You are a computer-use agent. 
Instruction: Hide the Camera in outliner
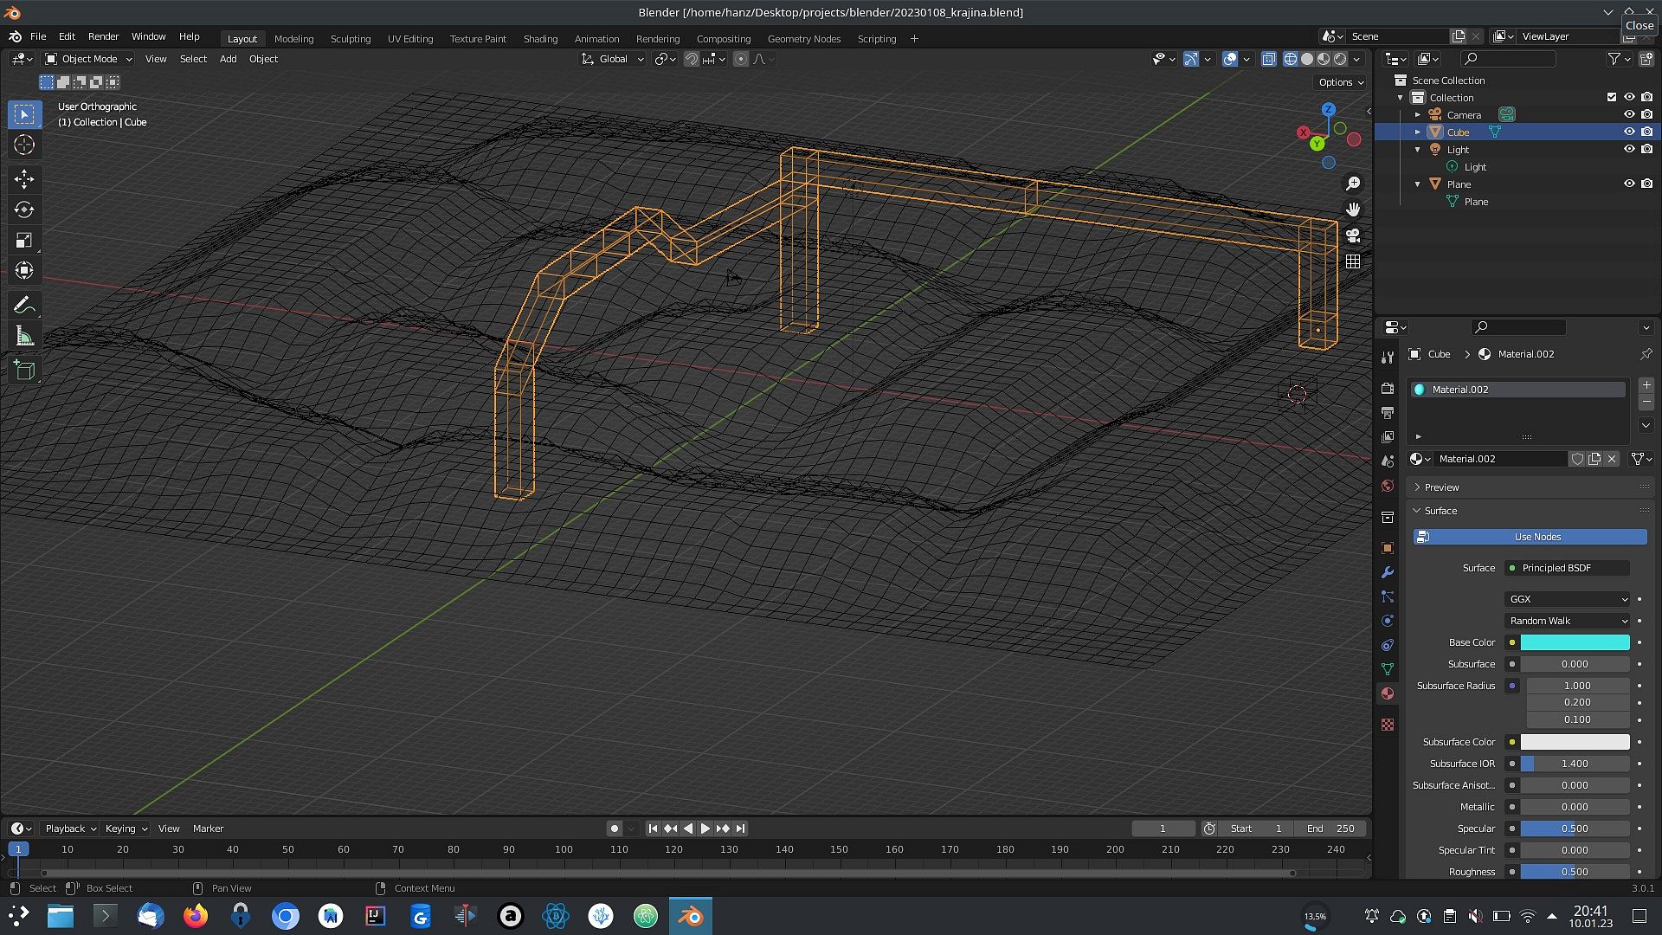(x=1628, y=114)
